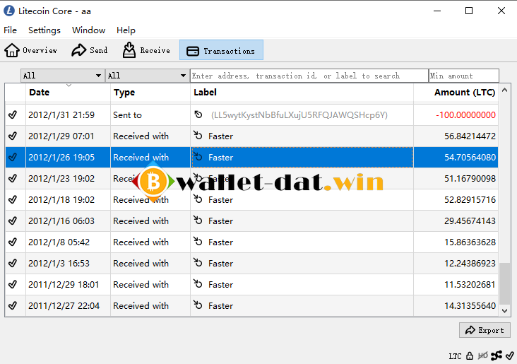This screenshot has width=517, height=364.
Task: Click confirmed checkmark for 2012/1/26 19:05 row
Action: pos(13,157)
